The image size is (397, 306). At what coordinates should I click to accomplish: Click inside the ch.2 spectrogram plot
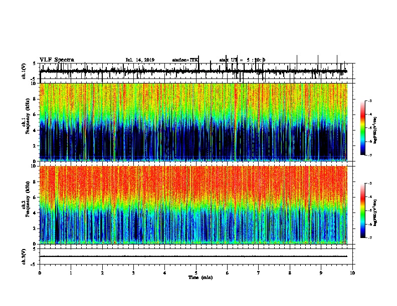(193, 205)
